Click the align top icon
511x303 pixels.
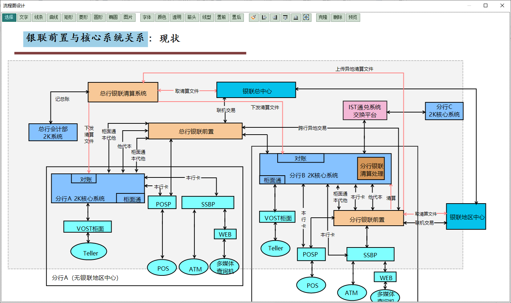click(x=285, y=17)
